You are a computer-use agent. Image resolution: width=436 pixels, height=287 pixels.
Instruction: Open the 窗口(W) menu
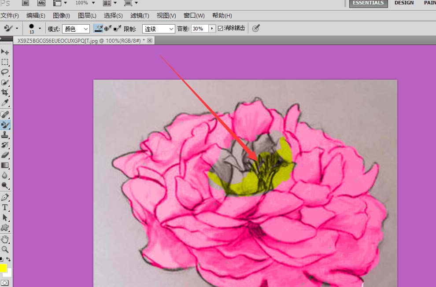[x=194, y=15]
